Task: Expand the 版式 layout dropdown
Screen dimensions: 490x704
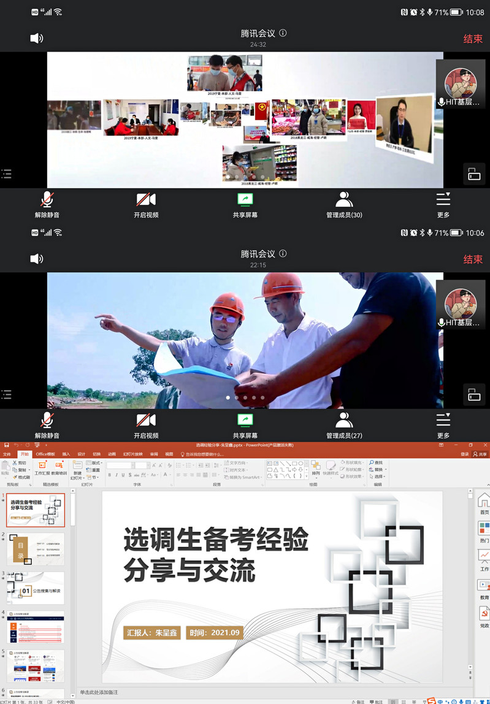Action: [96, 463]
